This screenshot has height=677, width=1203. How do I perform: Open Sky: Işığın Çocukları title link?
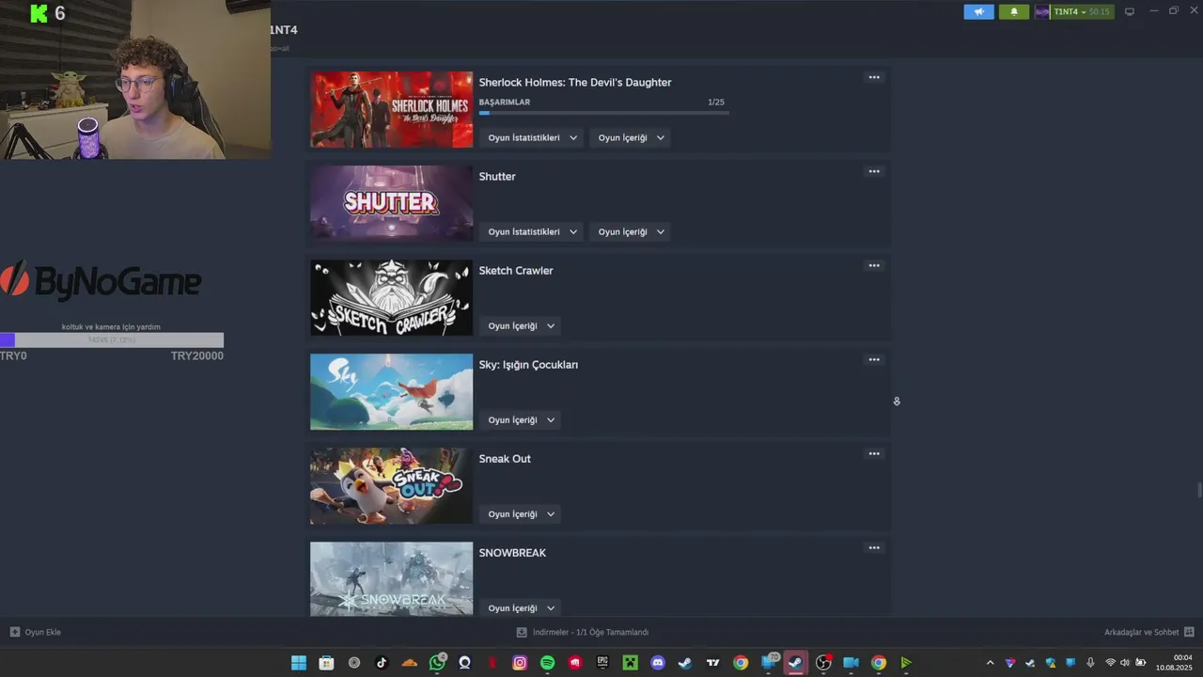pos(528,365)
